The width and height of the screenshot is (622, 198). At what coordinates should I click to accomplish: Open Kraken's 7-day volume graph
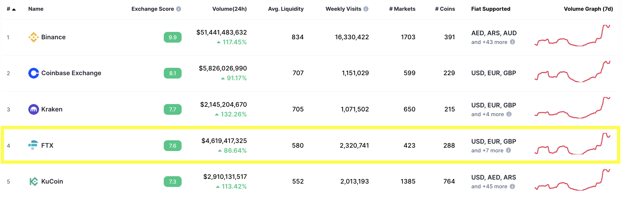coord(572,108)
